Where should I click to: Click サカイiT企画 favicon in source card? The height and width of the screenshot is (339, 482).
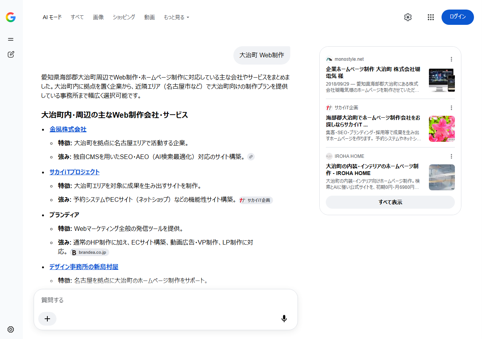pos(329,108)
